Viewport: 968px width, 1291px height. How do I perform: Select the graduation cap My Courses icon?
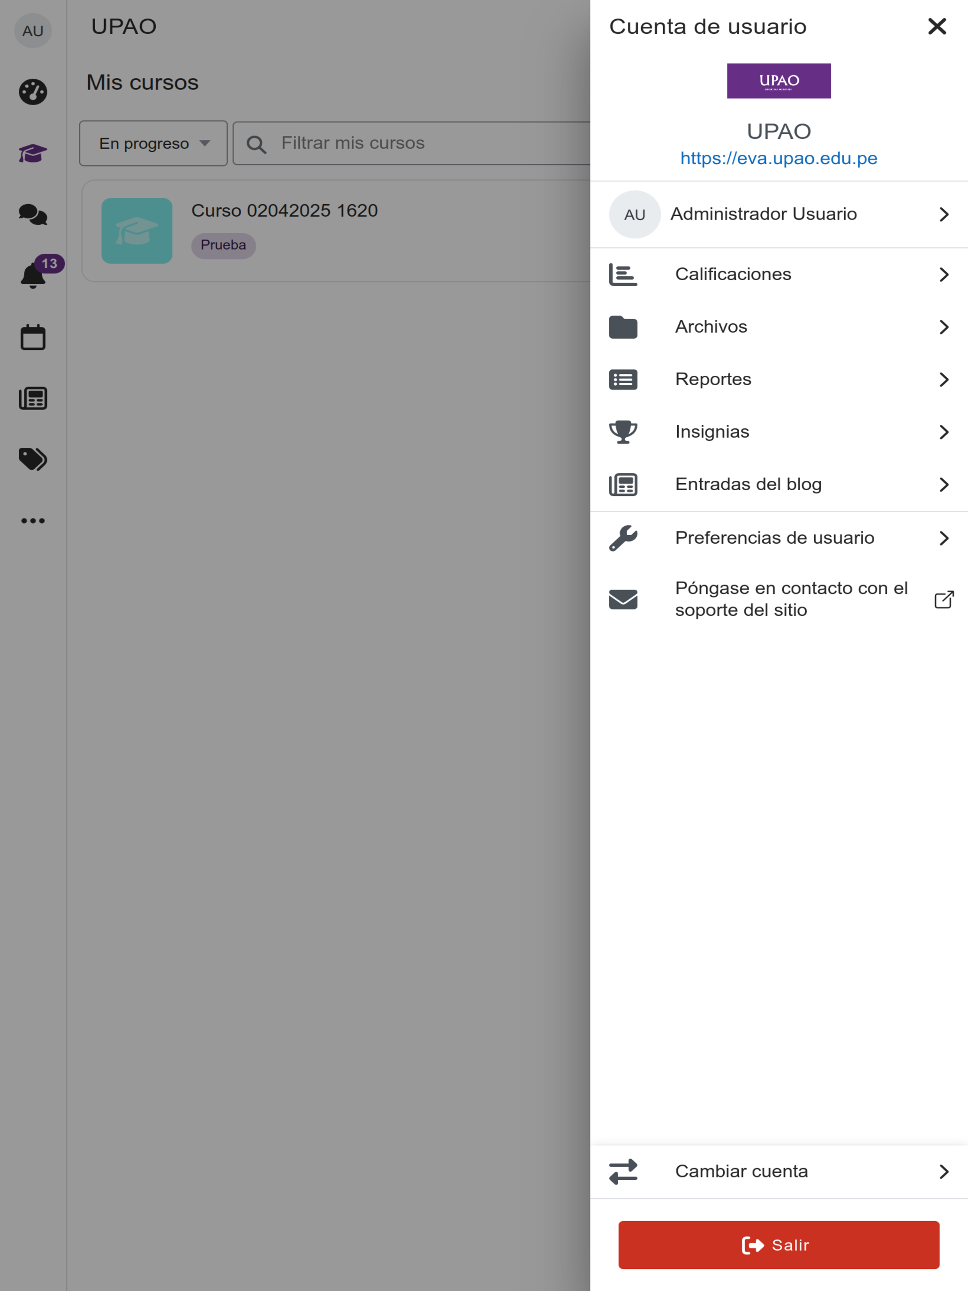[x=33, y=153]
